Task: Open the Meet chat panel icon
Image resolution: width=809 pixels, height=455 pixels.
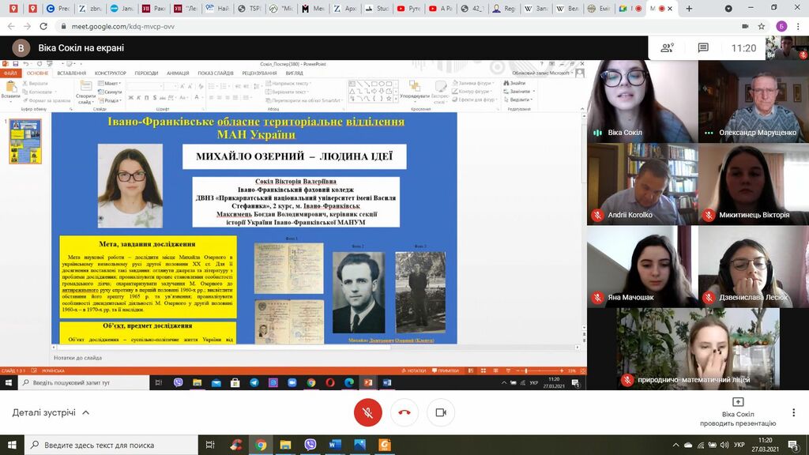Action: 703,47
